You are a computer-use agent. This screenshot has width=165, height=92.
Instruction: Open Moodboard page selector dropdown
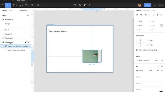point(24,10)
